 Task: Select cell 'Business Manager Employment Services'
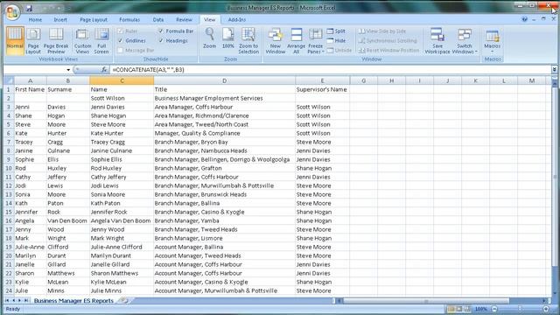pos(224,98)
